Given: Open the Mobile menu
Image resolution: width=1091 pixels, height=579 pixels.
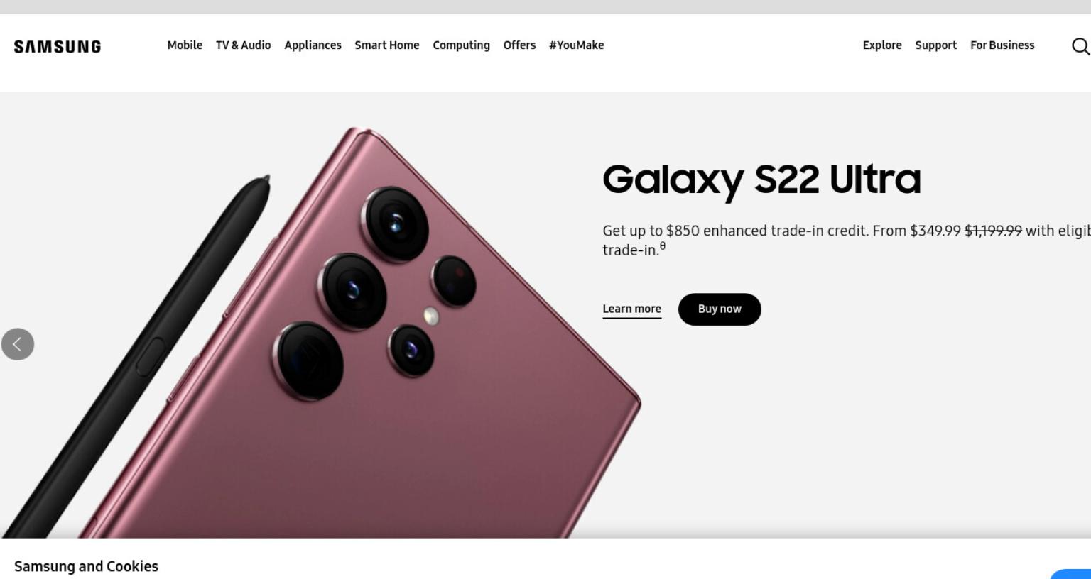Looking at the screenshot, I should click(x=185, y=45).
